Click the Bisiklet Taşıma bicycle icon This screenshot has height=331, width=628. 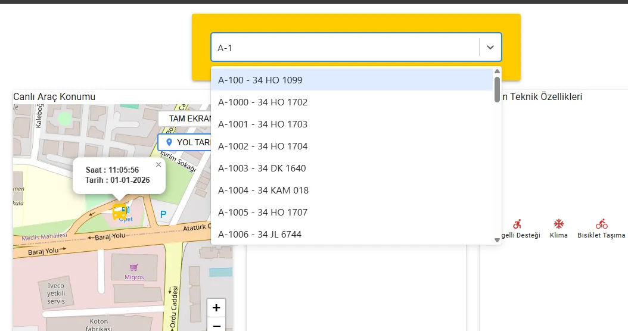click(601, 224)
